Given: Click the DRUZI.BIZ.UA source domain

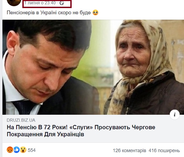Looking at the screenshot, I should coord(21,120).
